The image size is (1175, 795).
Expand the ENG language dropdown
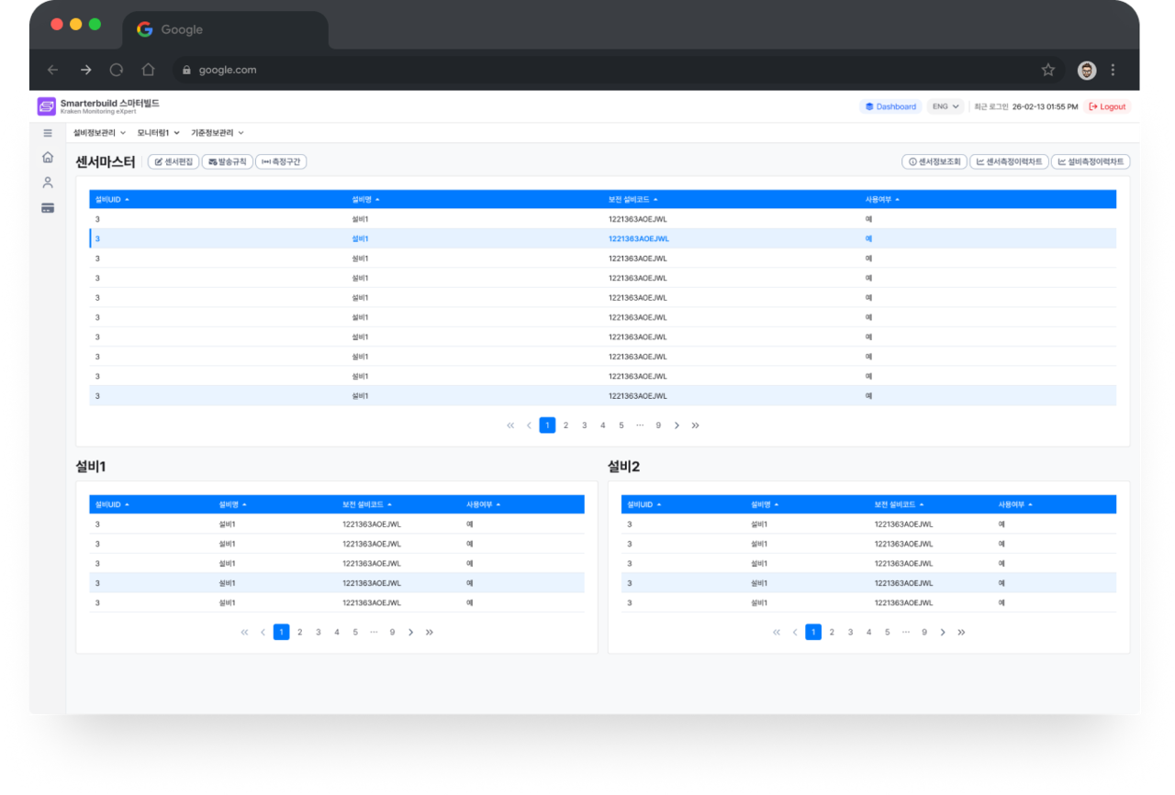(x=946, y=106)
